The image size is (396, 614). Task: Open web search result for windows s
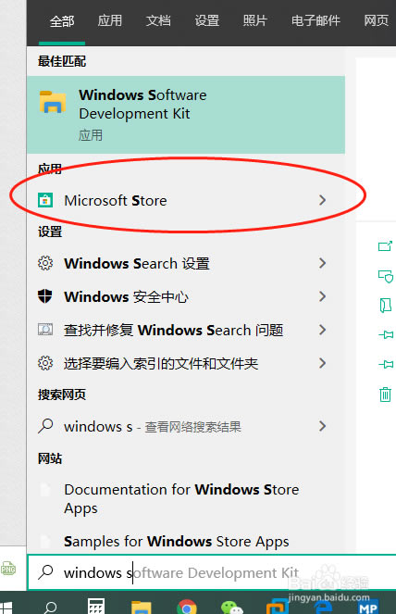pos(186,426)
